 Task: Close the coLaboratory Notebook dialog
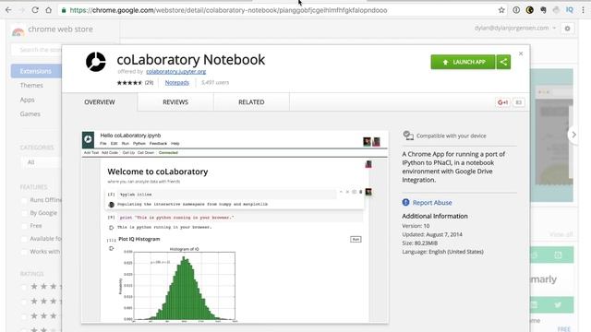point(521,53)
